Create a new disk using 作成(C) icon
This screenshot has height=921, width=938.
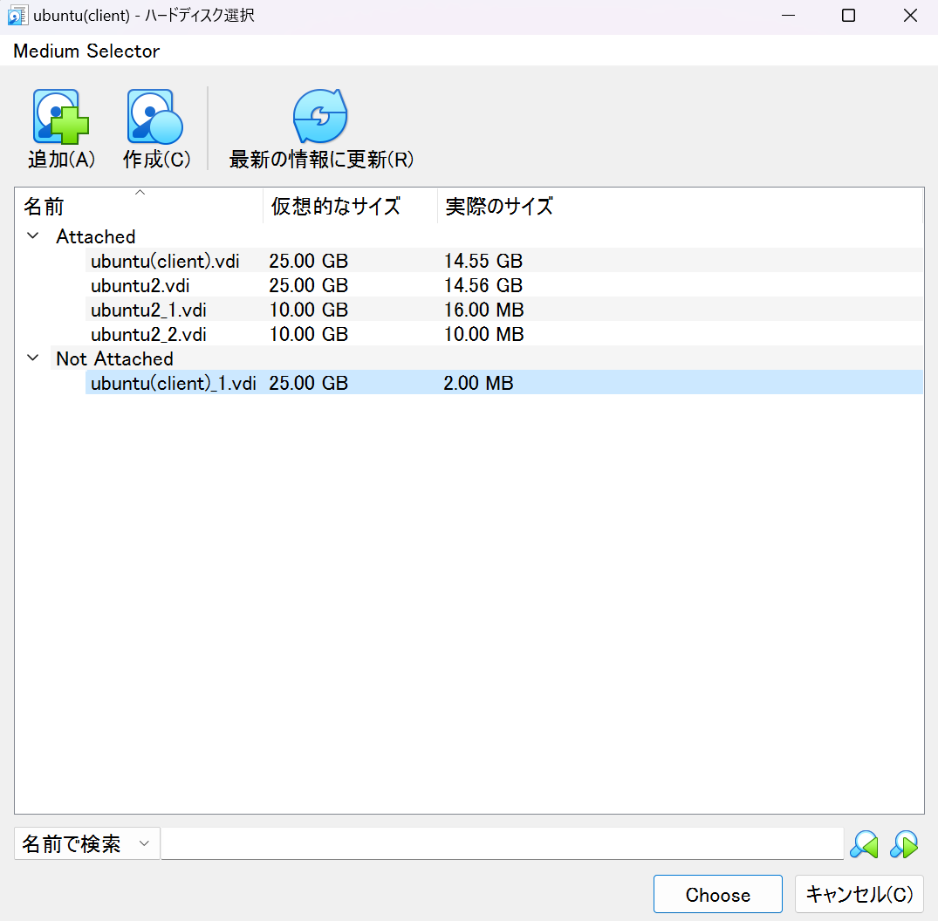pos(154,126)
